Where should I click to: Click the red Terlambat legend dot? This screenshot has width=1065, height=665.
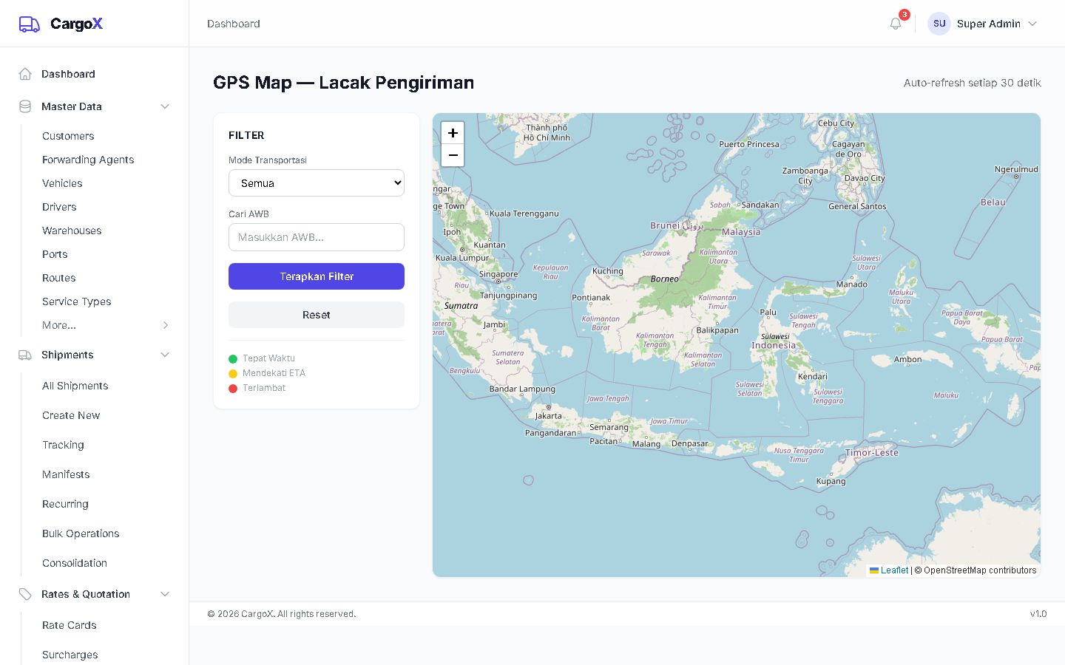[x=233, y=389]
